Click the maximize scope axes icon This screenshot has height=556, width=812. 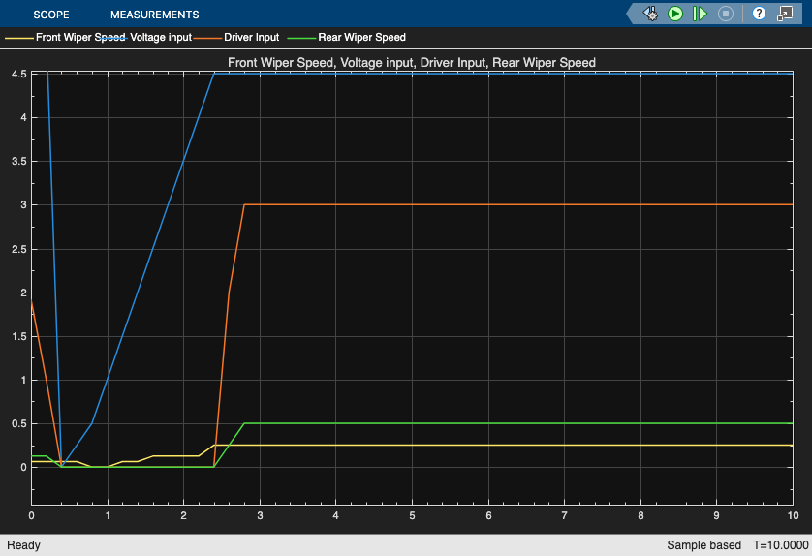785,14
